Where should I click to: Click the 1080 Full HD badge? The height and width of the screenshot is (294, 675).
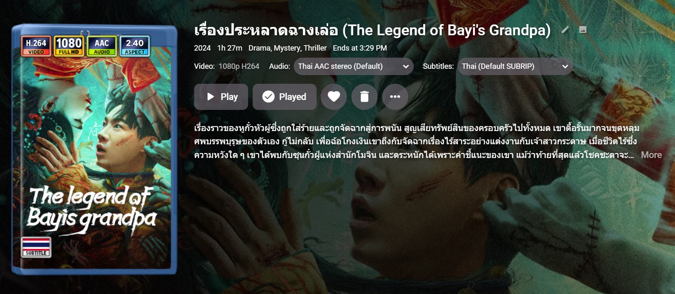69,46
